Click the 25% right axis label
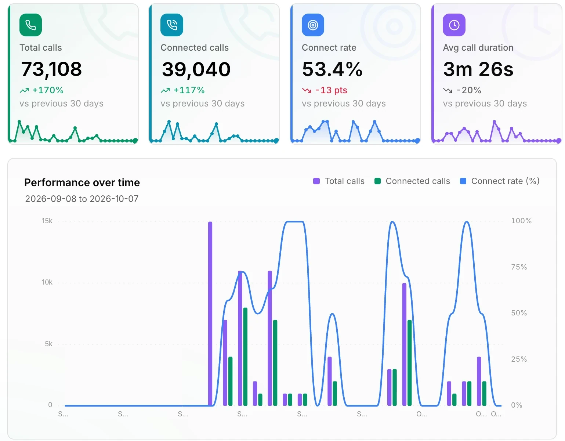This screenshot has width=565, height=441. [519, 359]
